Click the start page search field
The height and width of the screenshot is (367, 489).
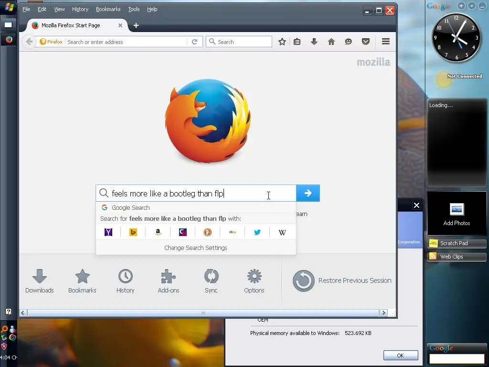coord(196,193)
